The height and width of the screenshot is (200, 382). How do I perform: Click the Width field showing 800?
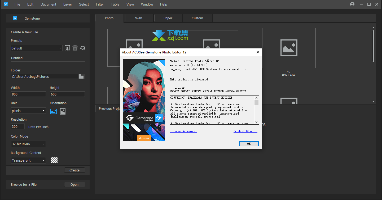tap(28, 94)
